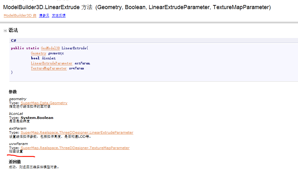Image resolution: width=298 pixels, height=172 pixels.
Task: Open LinearExtrudeParameter link in code block
Action: 51,63
